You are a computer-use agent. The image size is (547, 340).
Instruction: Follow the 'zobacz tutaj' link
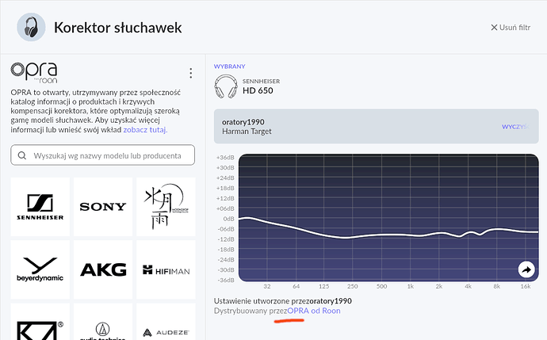[x=145, y=130]
